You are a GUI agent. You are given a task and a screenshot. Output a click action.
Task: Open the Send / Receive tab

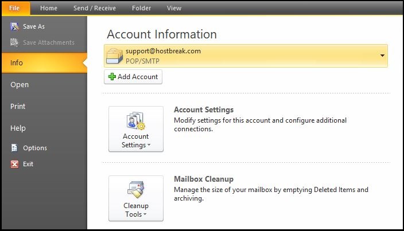point(95,8)
